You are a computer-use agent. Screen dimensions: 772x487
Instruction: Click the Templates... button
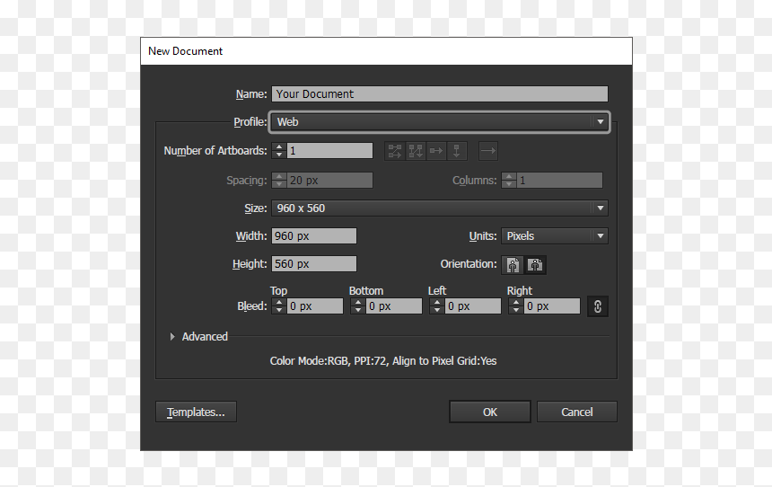coord(196,412)
